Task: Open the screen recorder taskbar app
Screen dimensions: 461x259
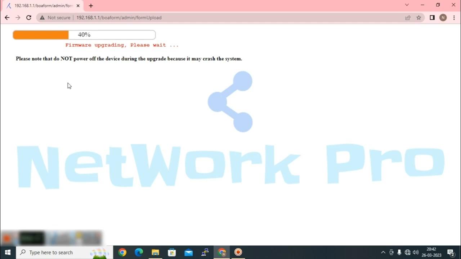Action: 238,252
